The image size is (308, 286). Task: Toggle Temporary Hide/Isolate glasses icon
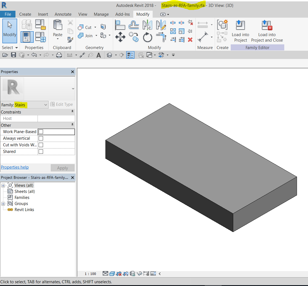[x=139, y=273]
